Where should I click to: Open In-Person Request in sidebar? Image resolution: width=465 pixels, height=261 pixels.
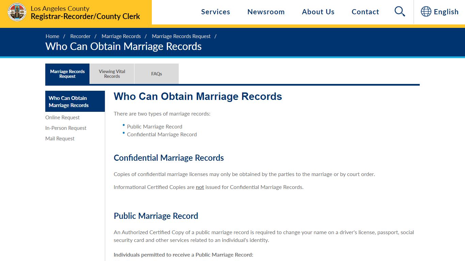66,128
